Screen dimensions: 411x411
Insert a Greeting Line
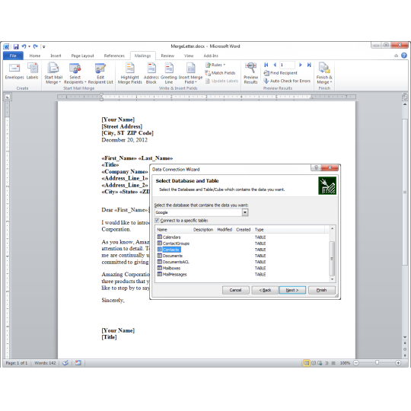point(169,73)
